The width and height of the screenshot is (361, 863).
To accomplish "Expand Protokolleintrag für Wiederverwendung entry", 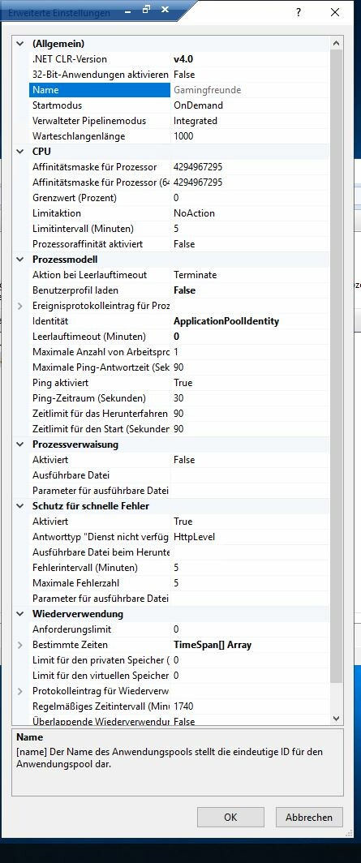I will pos(20,691).
